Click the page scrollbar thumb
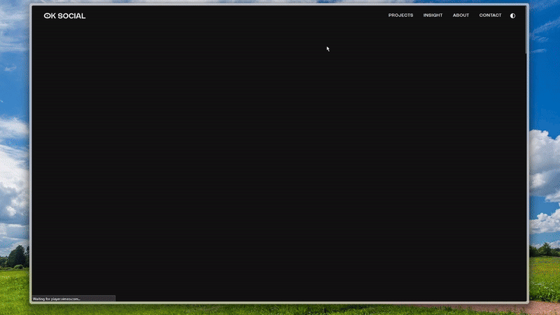Screen dimensions: 560x315 point(526,31)
